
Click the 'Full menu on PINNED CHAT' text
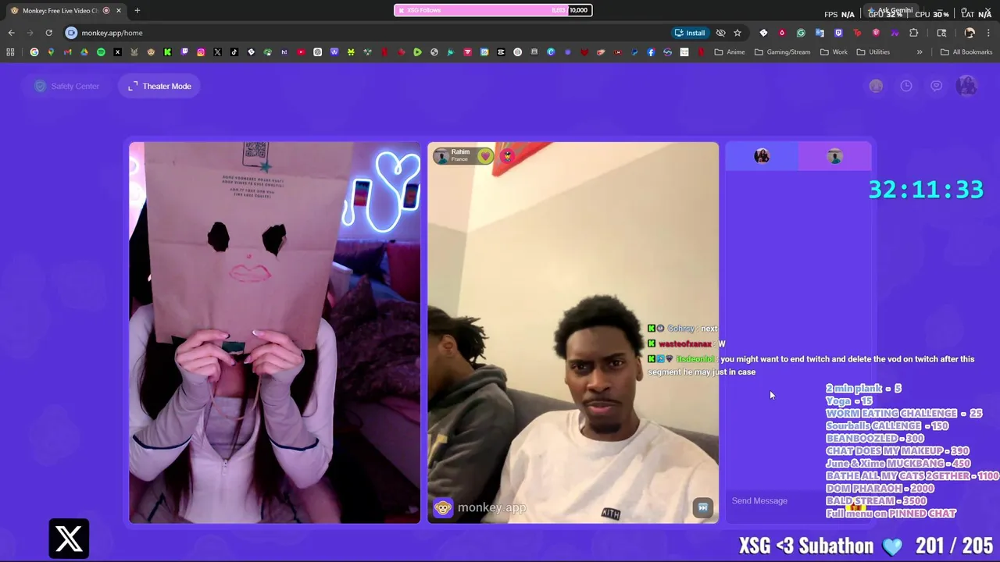pyautogui.click(x=891, y=514)
